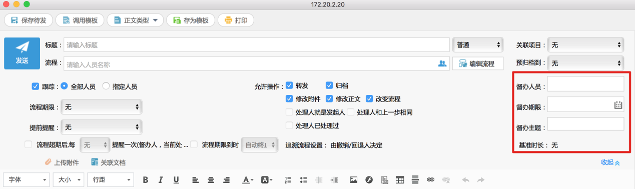Click the 打印 print button
Viewport: 635px width, 189px height.
click(236, 20)
